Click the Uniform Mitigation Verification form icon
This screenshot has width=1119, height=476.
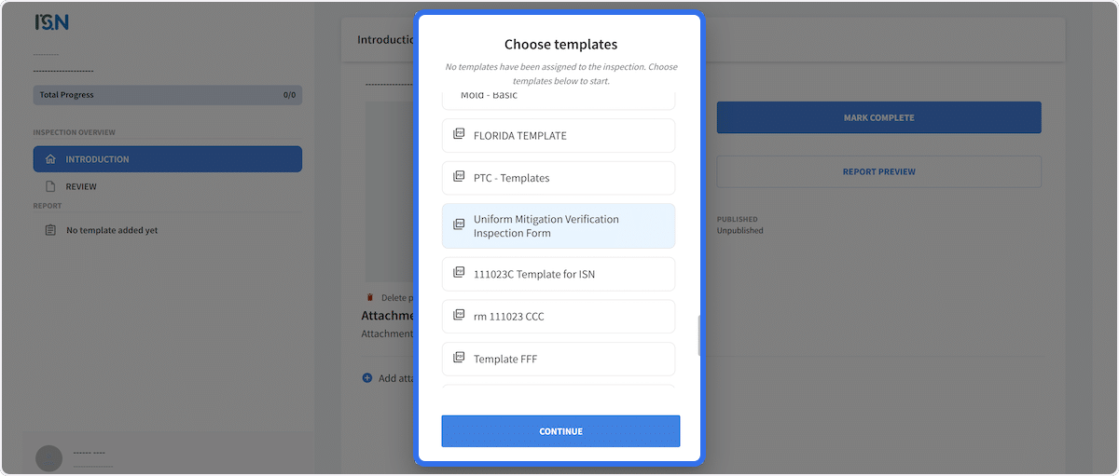[x=459, y=225]
